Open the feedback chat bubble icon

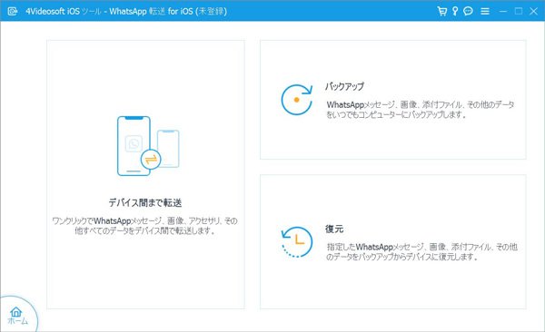[x=468, y=11]
